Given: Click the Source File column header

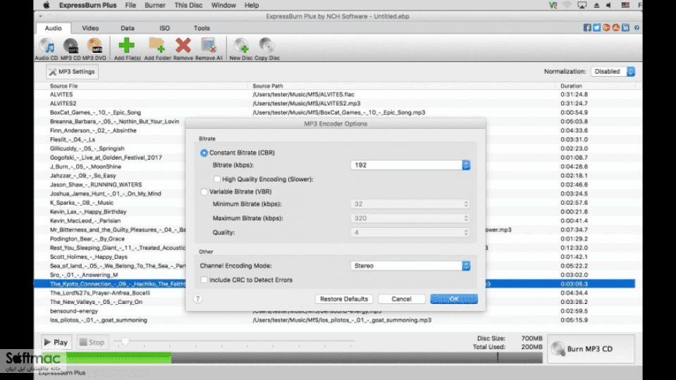Looking at the screenshot, I should [x=64, y=86].
